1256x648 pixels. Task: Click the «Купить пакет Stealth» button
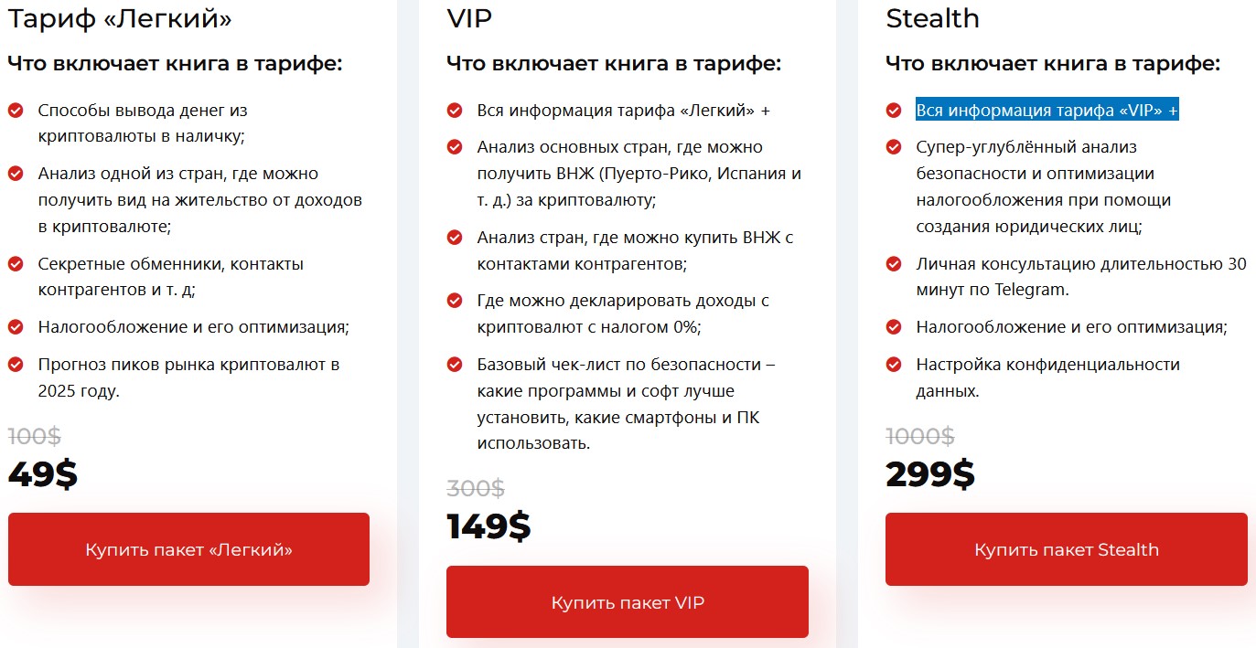click(1066, 549)
